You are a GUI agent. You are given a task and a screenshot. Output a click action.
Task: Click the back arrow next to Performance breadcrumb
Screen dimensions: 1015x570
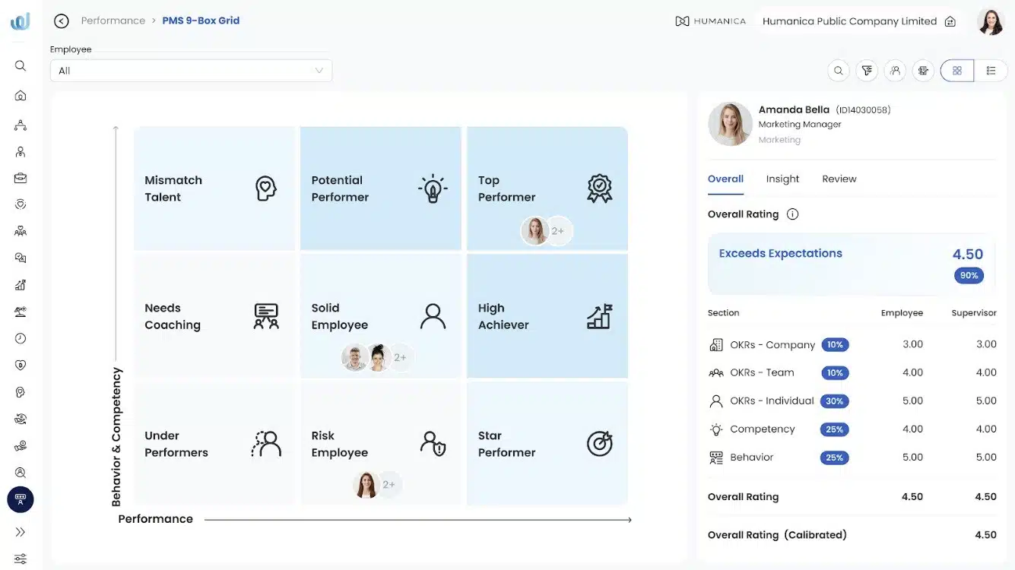61,21
